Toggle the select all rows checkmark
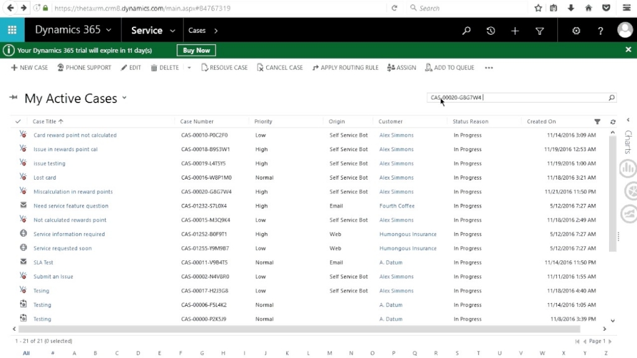 pos(18,122)
